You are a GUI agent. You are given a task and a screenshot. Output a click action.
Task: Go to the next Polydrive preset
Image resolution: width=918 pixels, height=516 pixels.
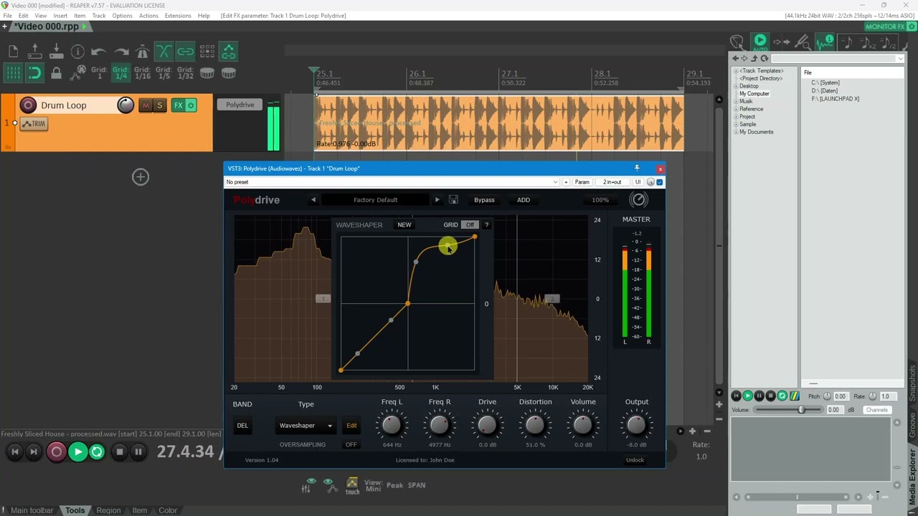click(437, 200)
